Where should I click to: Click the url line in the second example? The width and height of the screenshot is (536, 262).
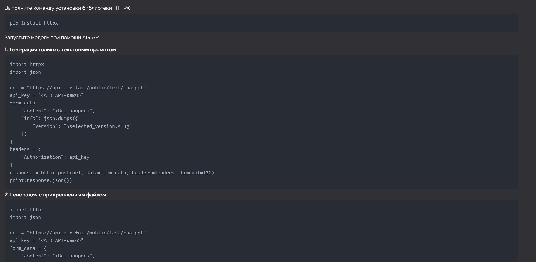point(78,233)
